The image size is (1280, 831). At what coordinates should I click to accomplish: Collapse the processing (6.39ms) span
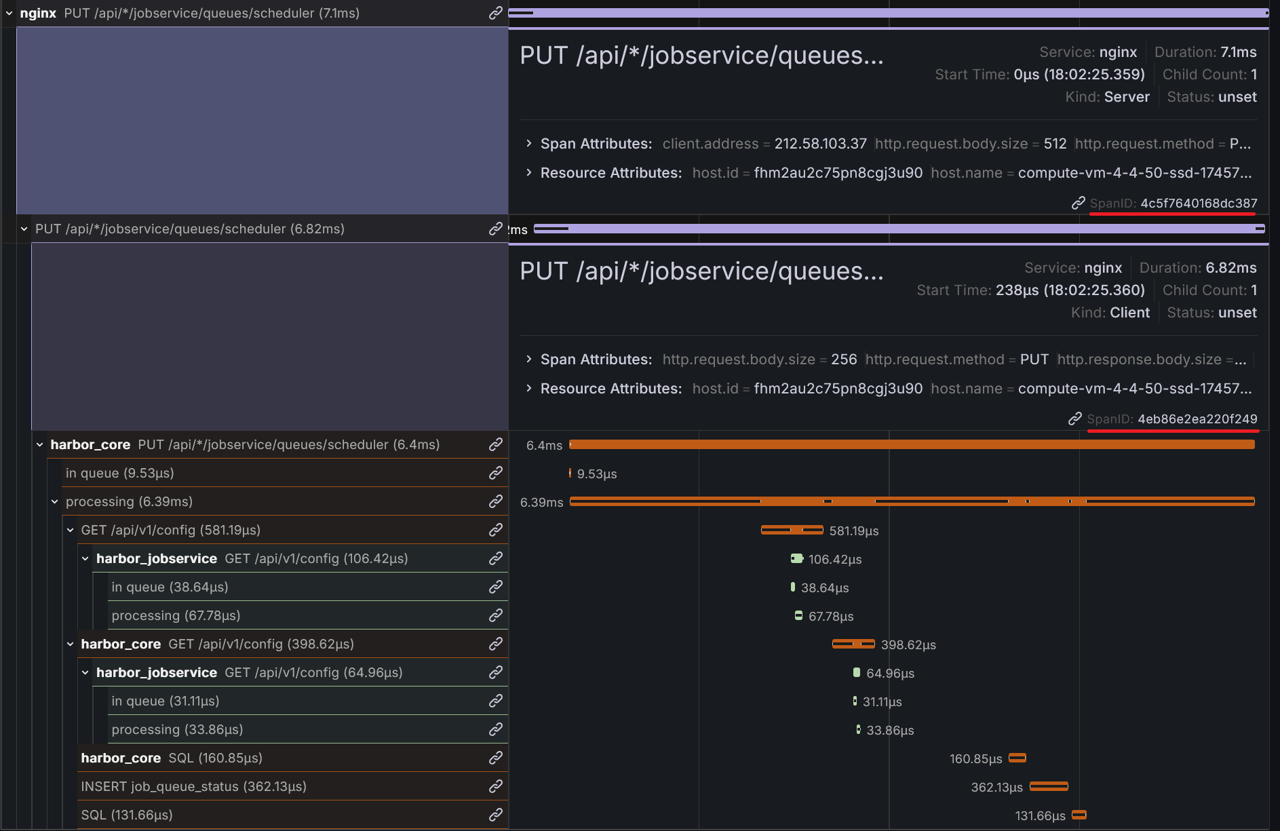(x=55, y=501)
